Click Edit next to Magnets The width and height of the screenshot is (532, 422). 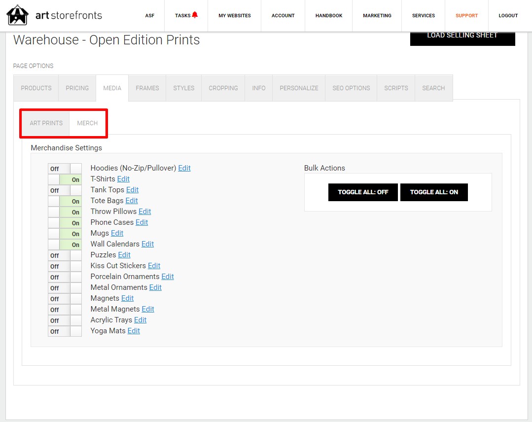[x=128, y=299]
